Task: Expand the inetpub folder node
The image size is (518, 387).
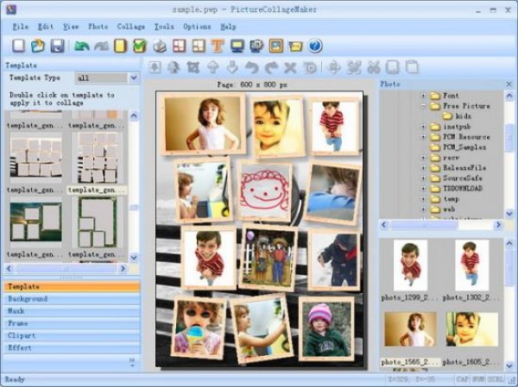Action: [x=423, y=127]
